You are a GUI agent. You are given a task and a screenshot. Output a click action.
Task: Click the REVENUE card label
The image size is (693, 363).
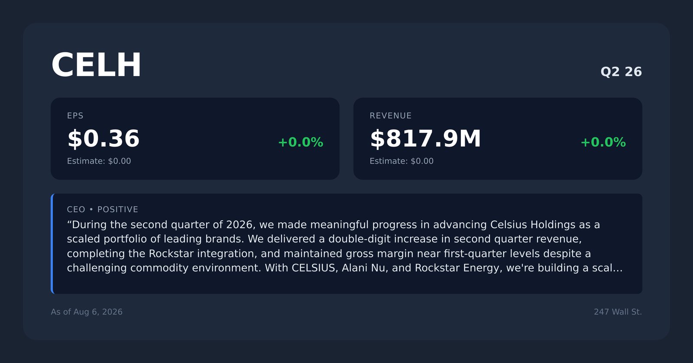391,116
